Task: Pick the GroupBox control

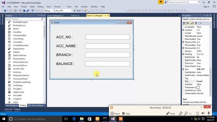Action: (17, 89)
